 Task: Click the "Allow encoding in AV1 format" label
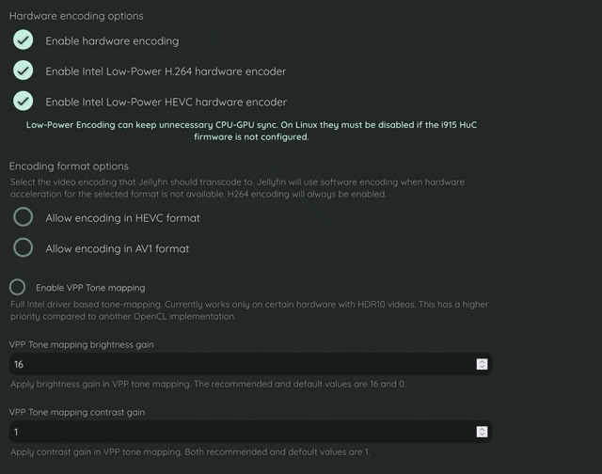(x=117, y=248)
